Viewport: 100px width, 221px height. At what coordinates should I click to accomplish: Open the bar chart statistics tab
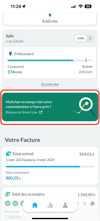coord(50,206)
